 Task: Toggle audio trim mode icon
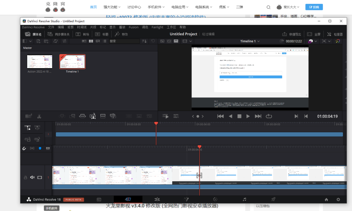(x=32, y=148)
